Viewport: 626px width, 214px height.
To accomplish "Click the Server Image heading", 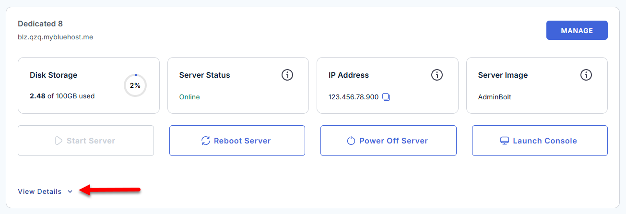I will click(503, 75).
